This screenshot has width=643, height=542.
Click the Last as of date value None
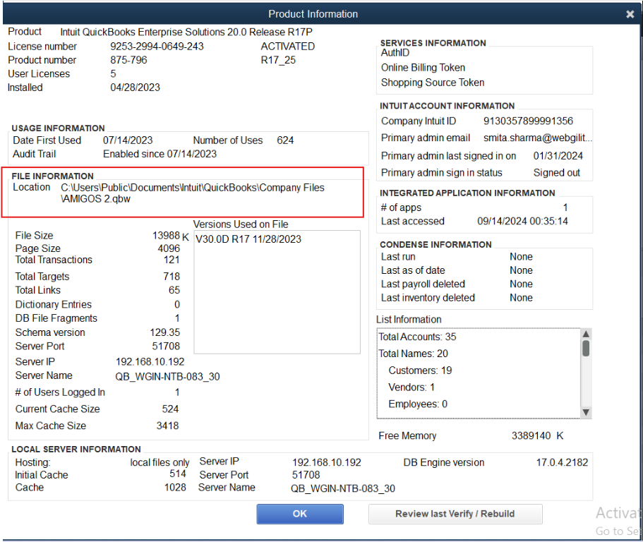521,270
